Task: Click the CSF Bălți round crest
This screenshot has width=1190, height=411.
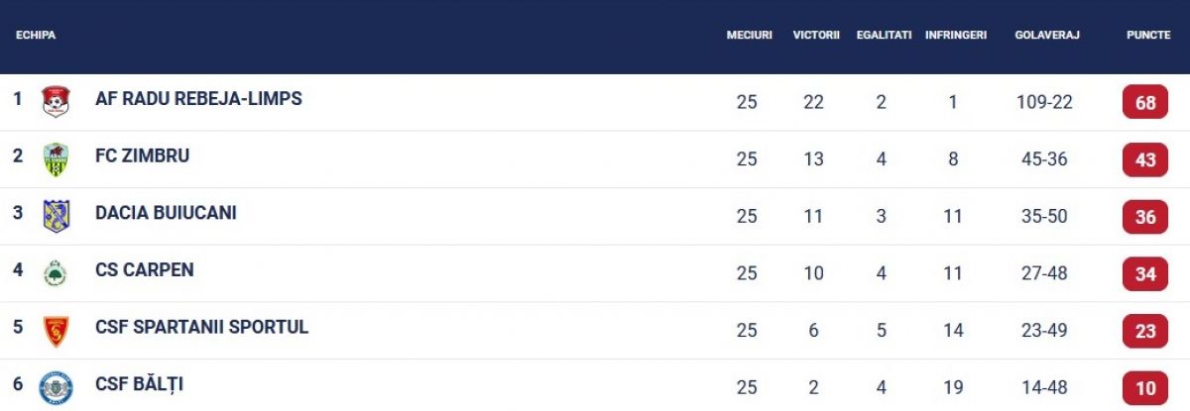Action: (56, 387)
